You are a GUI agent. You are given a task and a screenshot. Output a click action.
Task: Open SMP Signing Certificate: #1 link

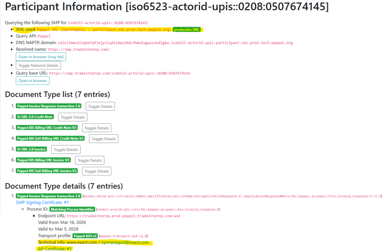pyautogui.click(x=42, y=203)
